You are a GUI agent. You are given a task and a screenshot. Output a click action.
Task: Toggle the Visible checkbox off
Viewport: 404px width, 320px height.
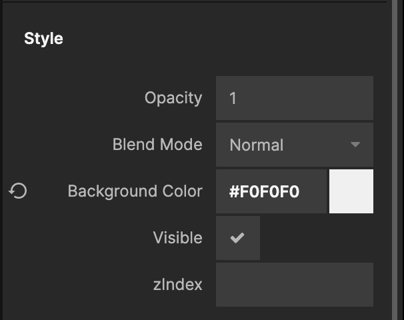pos(237,238)
